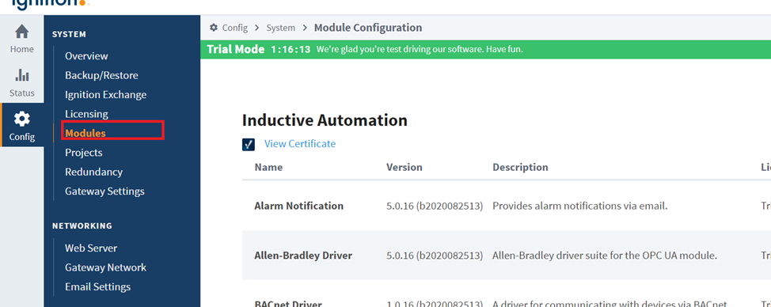Image resolution: width=771 pixels, height=307 pixels.
Task: Click the Config breadcrumb link
Action: pyautogui.click(x=235, y=28)
